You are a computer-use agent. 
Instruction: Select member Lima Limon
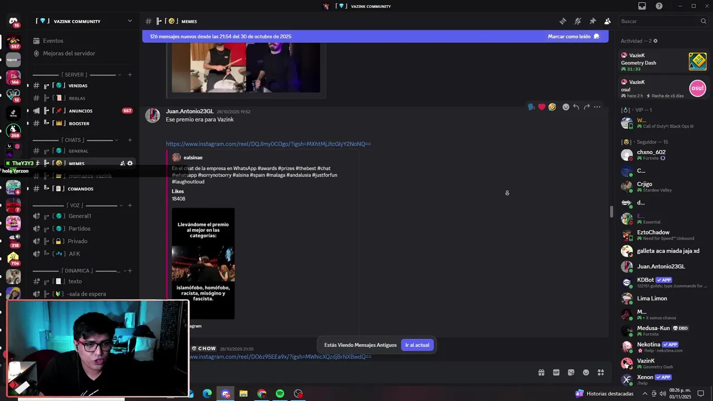(663, 299)
